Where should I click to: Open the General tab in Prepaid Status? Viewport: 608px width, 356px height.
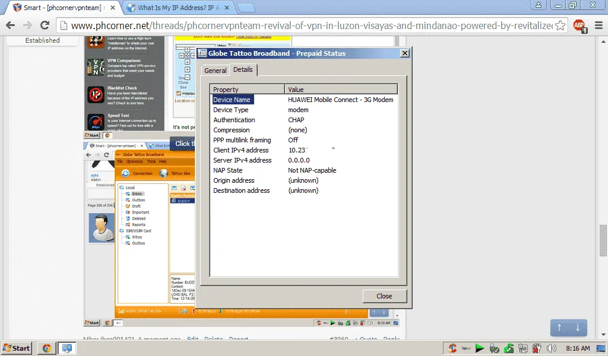coord(215,71)
